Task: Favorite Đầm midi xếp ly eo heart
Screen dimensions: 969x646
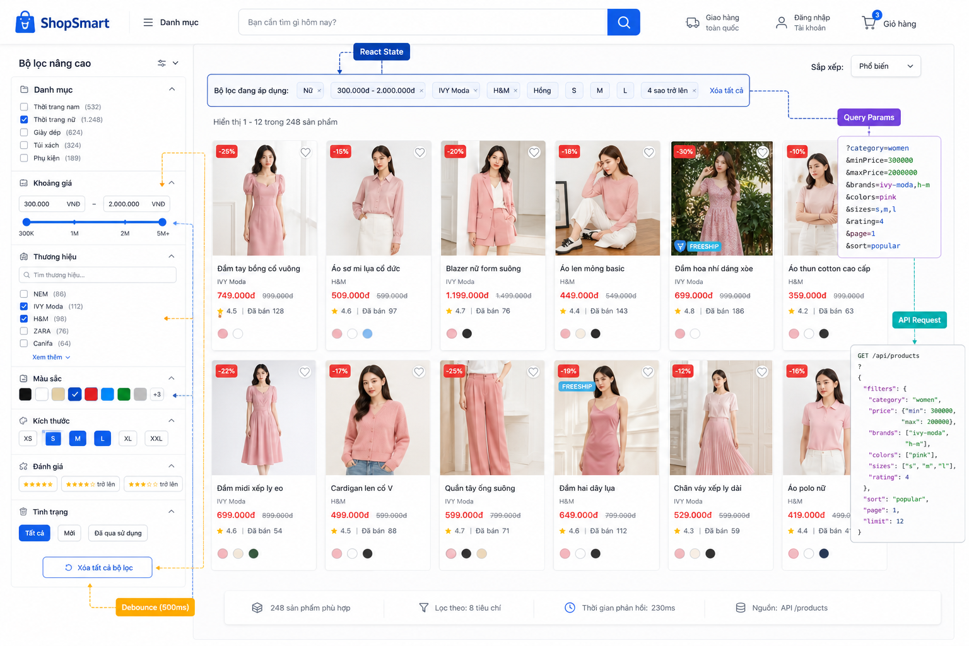Action: (x=305, y=372)
